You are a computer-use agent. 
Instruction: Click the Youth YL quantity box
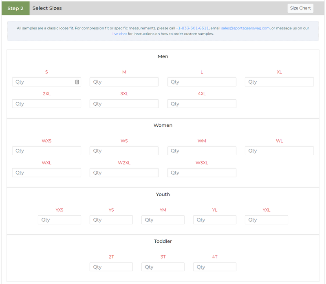(215, 220)
